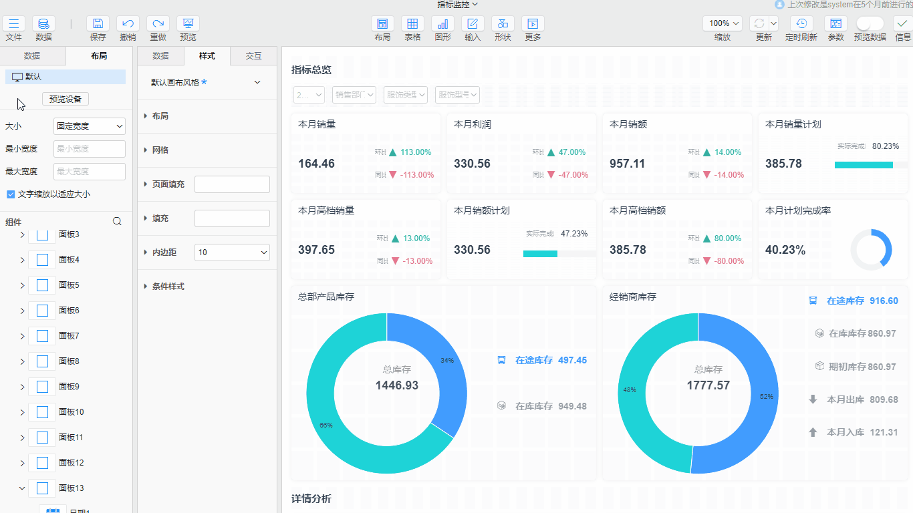
Task: Expand the 网格 section
Action: click(160, 150)
